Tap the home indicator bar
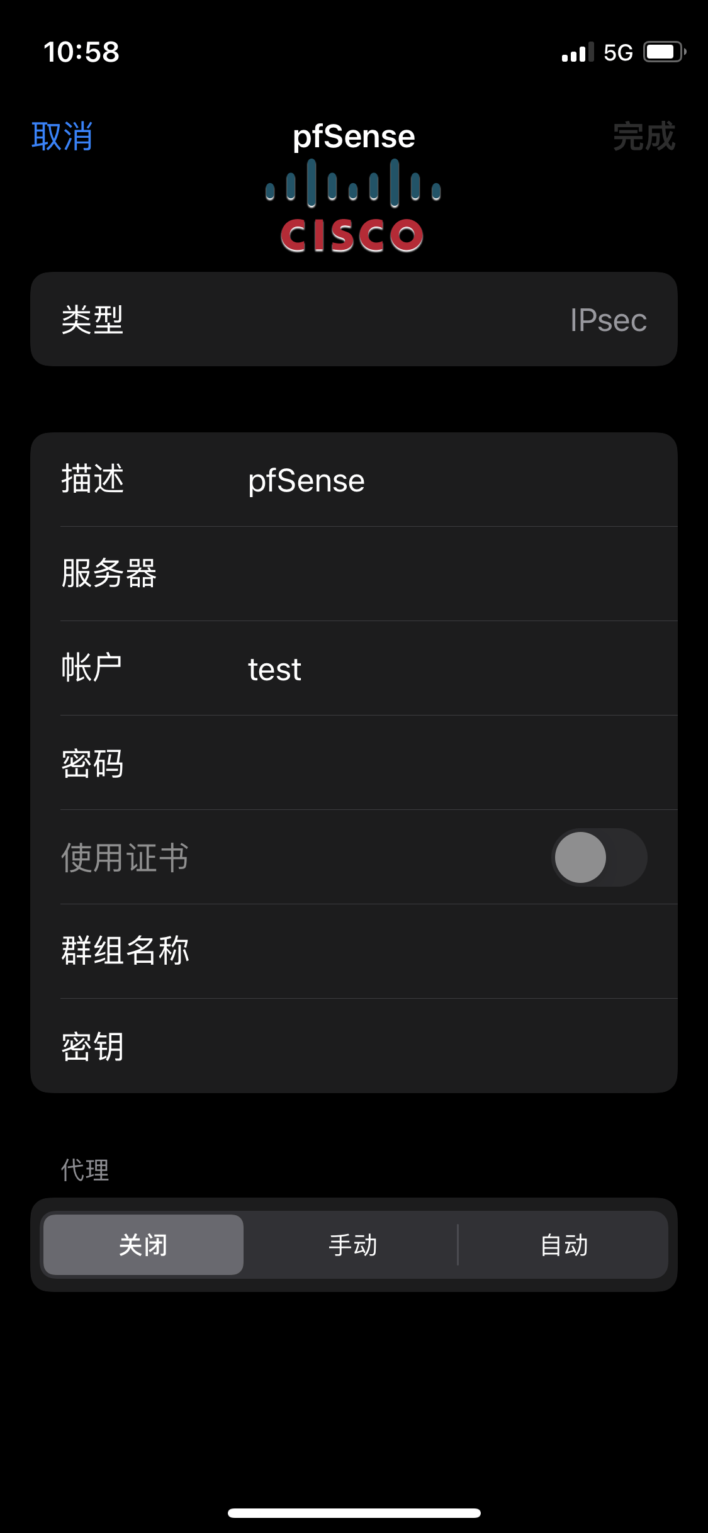This screenshot has width=708, height=1533. coord(354,1513)
